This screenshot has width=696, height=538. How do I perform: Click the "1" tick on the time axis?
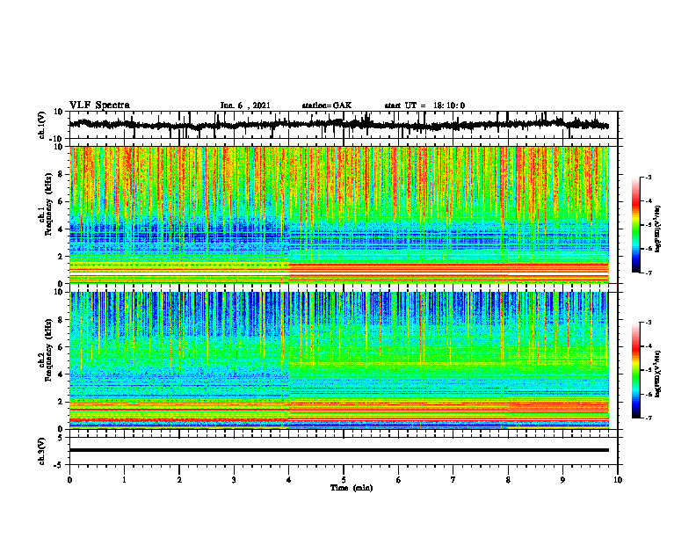coord(124,480)
